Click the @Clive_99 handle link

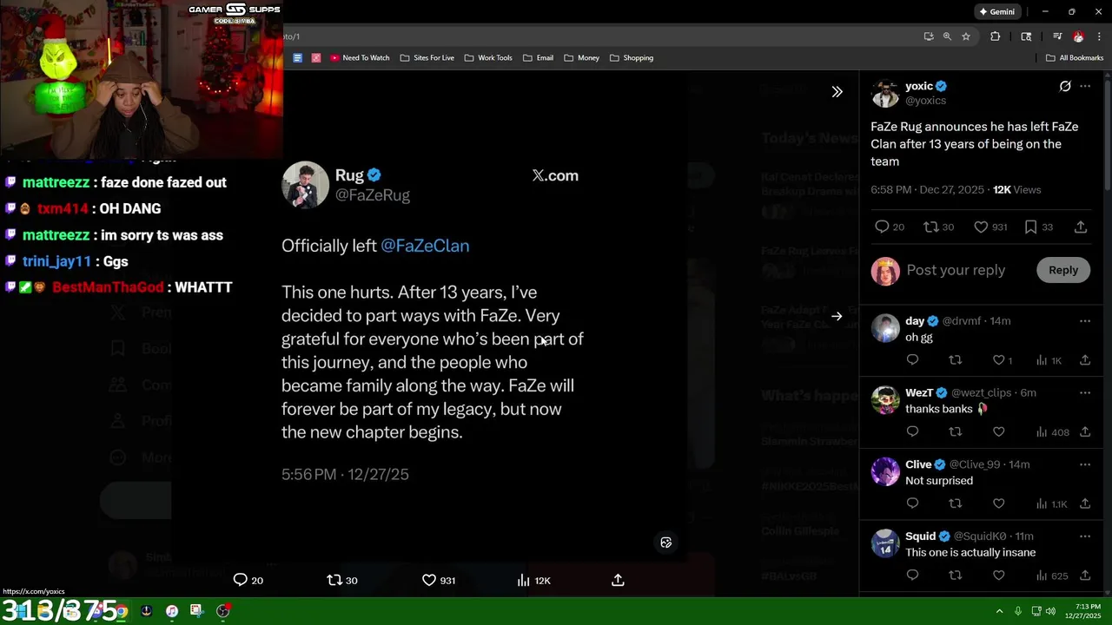click(975, 464)
